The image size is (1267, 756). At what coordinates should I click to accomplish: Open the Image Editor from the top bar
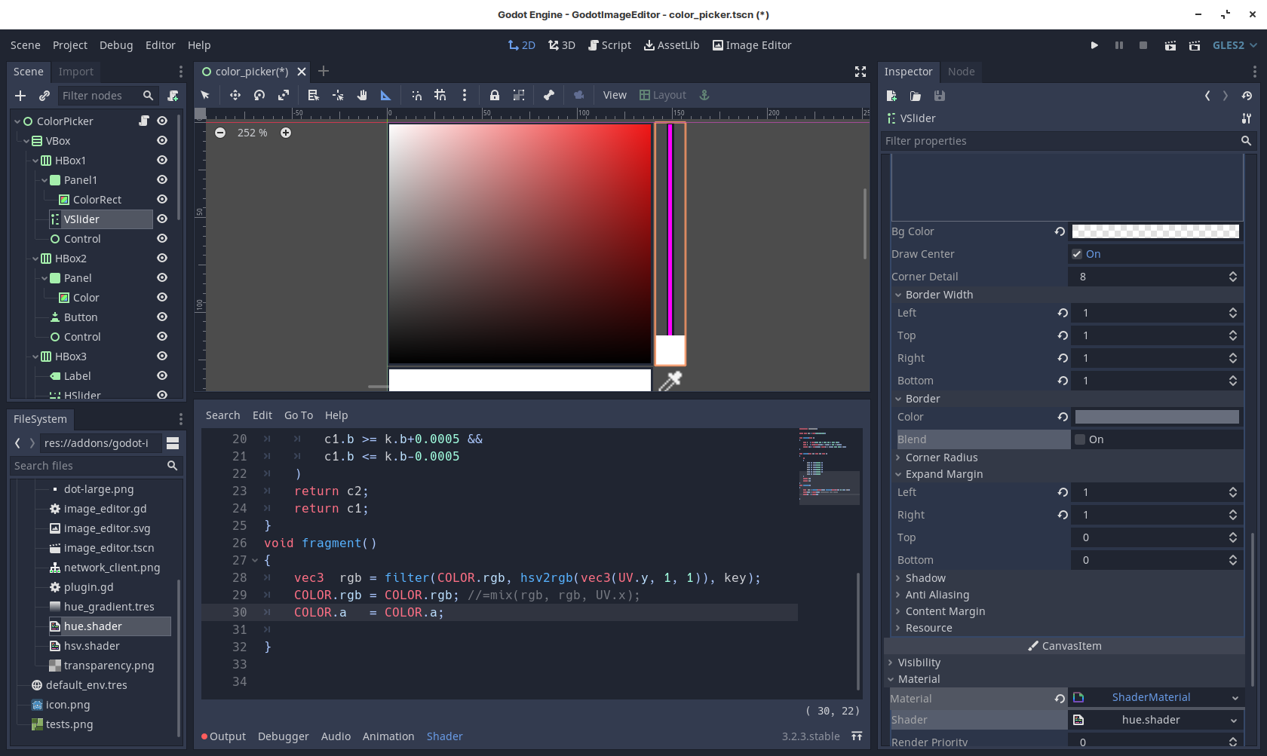(x=751, y=45)
